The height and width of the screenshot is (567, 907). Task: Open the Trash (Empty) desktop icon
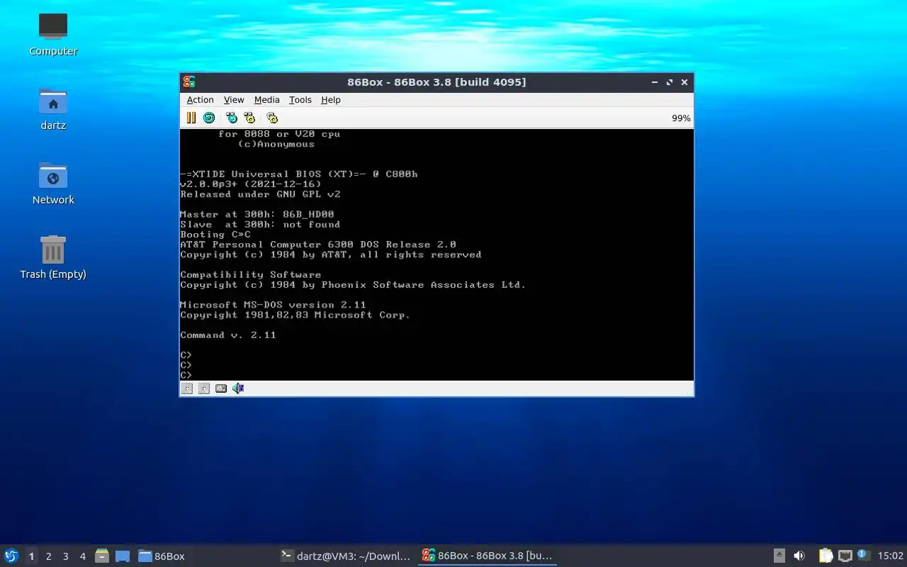point(53,258)
